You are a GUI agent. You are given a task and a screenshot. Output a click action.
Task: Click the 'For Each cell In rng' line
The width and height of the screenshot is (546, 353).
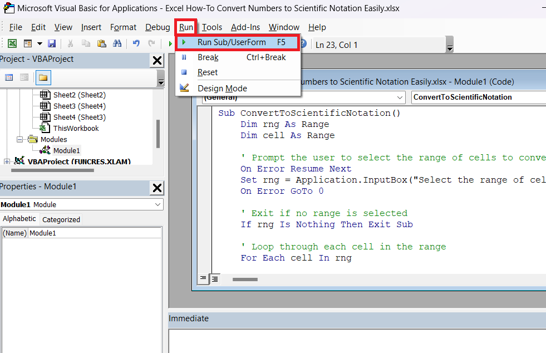point(296,258)
